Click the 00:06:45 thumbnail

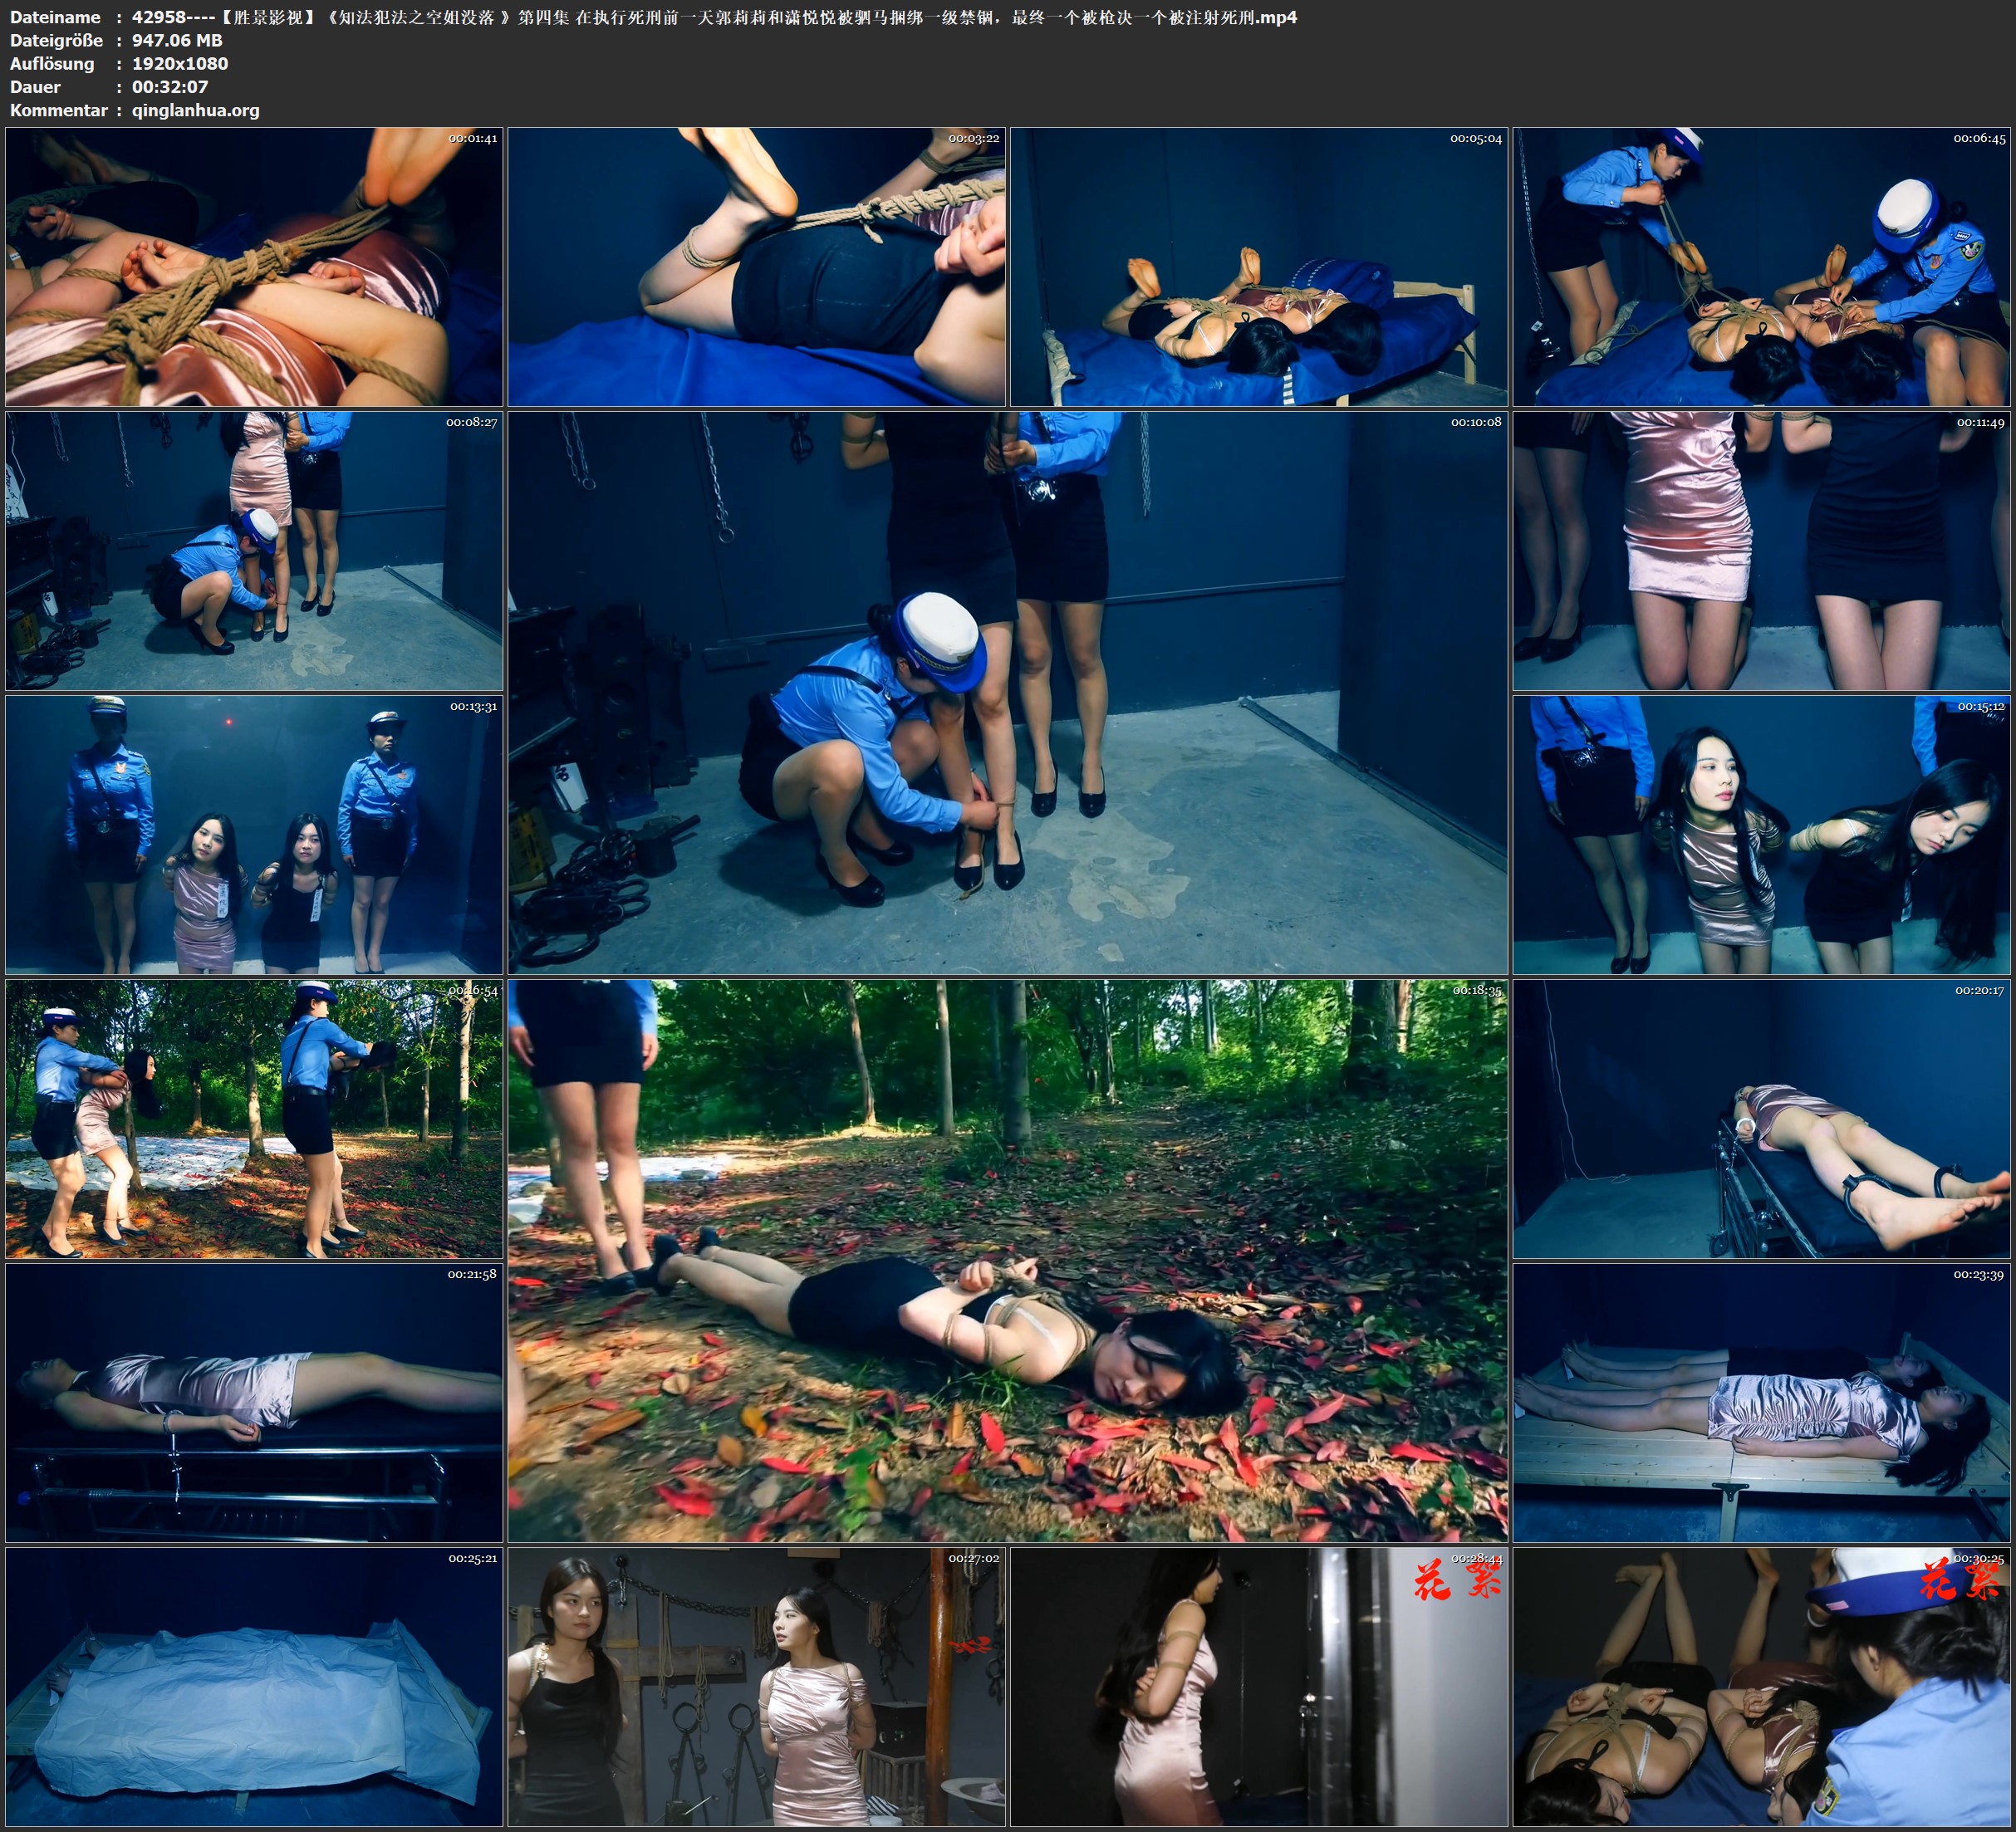1761,266
